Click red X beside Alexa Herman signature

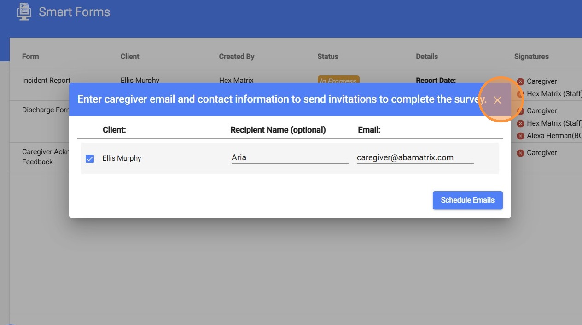[520, 136]
